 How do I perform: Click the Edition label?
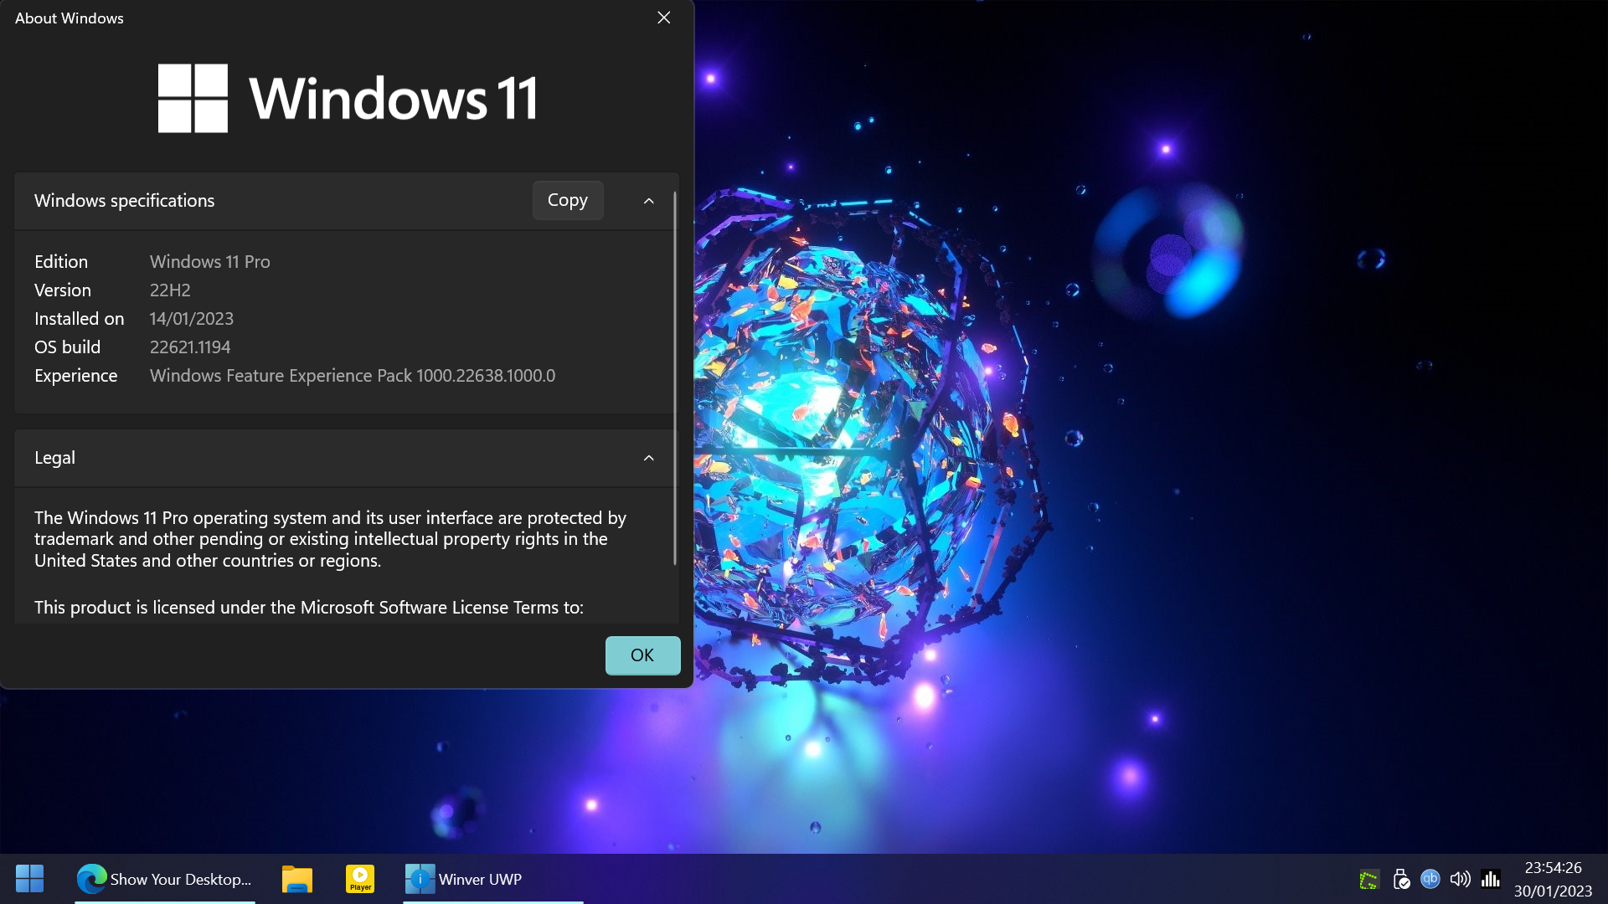point(61,261)
